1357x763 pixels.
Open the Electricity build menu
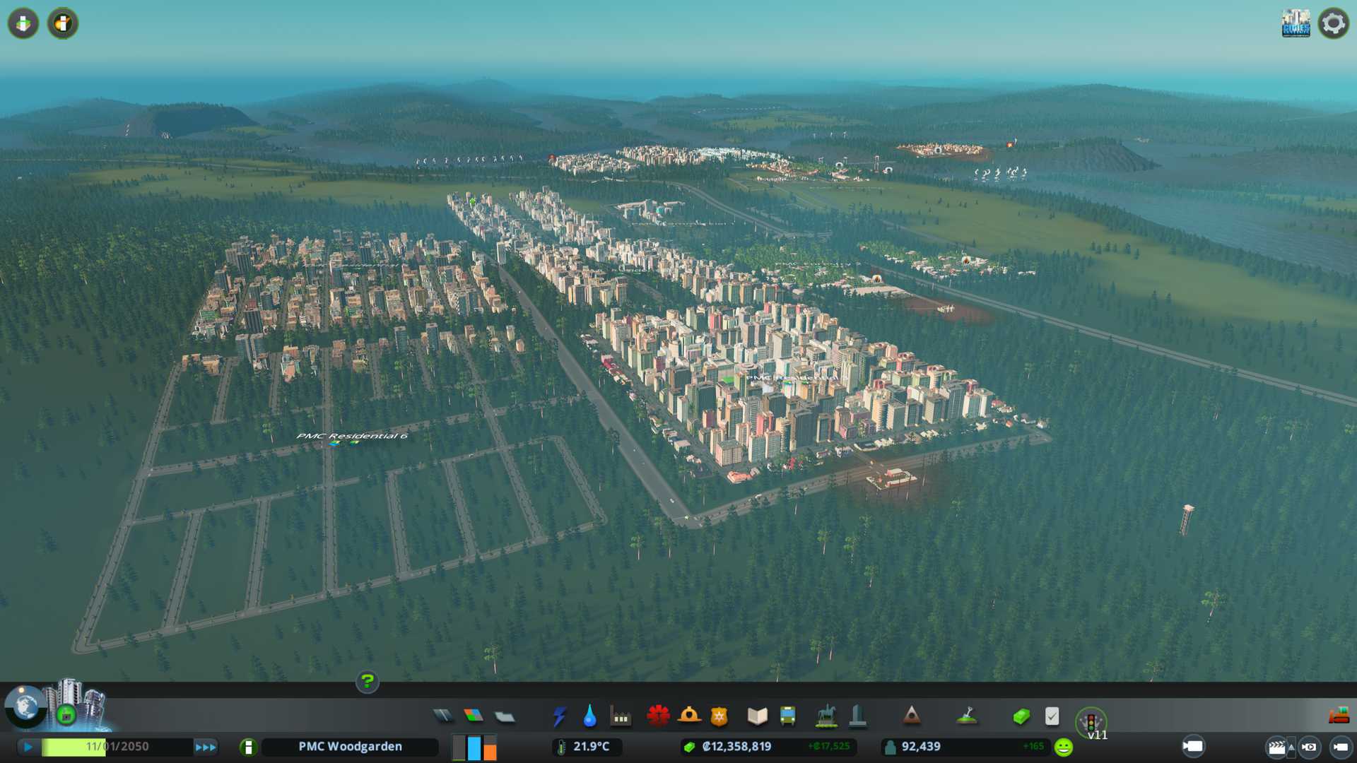coord(559,716)
